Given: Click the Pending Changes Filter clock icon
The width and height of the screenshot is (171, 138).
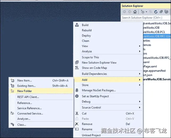Looking at the screenshot, I should pyautogui.click(x=143, y=12).
